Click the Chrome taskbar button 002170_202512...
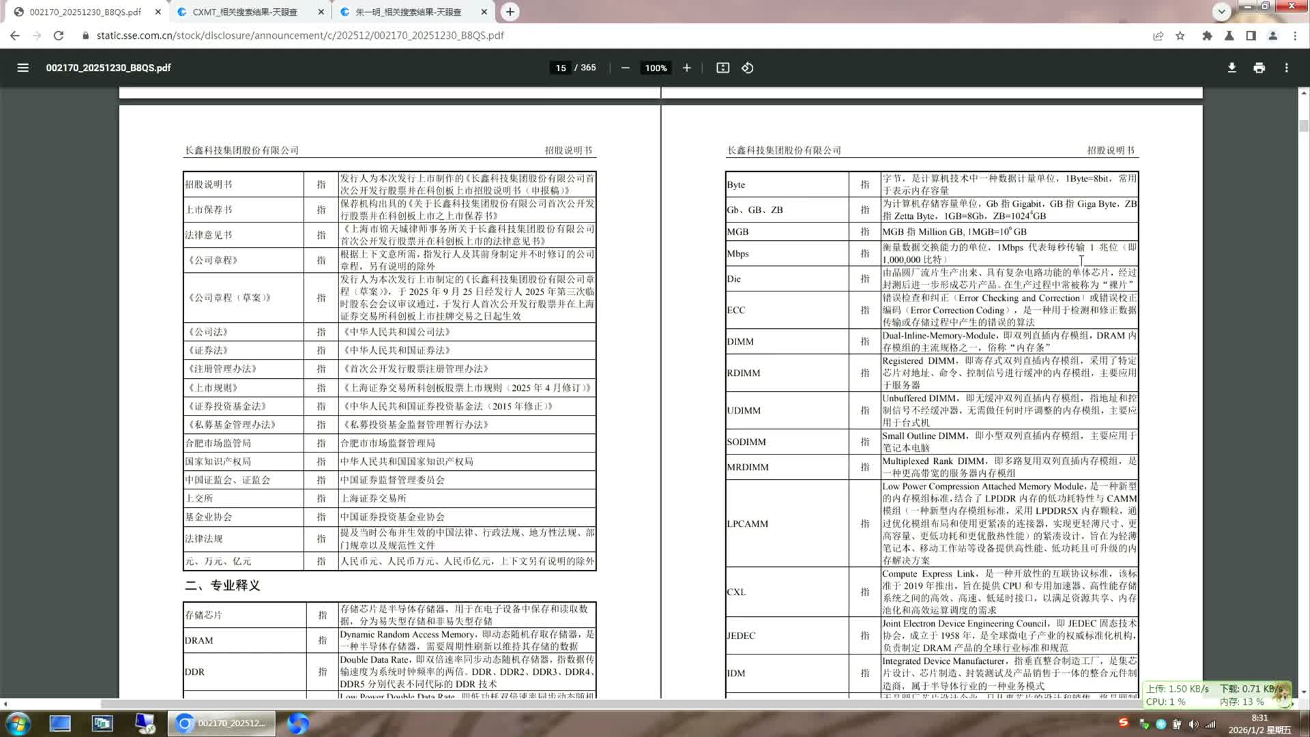Screen dimensions: 1310x737 point(222,723)
